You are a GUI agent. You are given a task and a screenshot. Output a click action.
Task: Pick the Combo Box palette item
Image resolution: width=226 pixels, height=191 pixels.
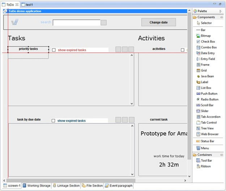pyautogui.click(x=208, y=47)
